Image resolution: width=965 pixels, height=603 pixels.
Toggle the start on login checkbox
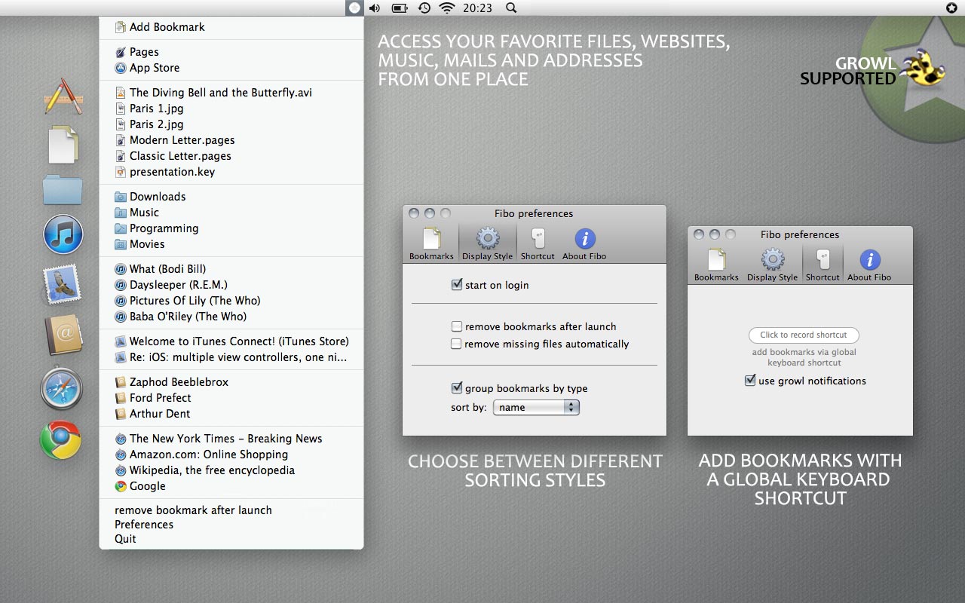[456, 285]
